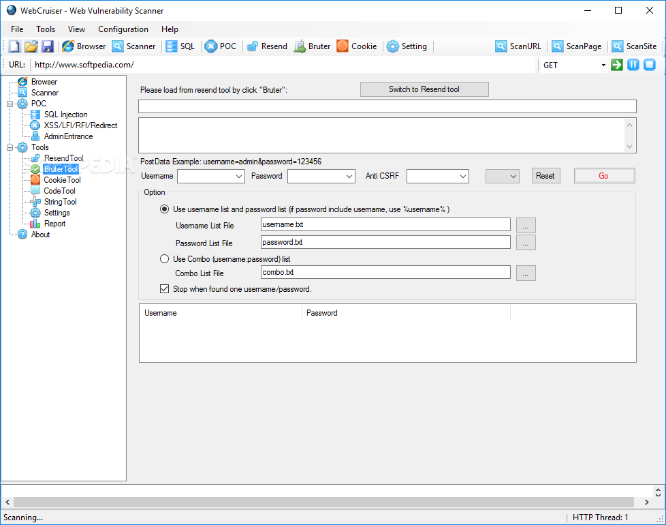Screen dimensions: 666x525
Task: Select username and password list radio option
Action: point(164,209)
